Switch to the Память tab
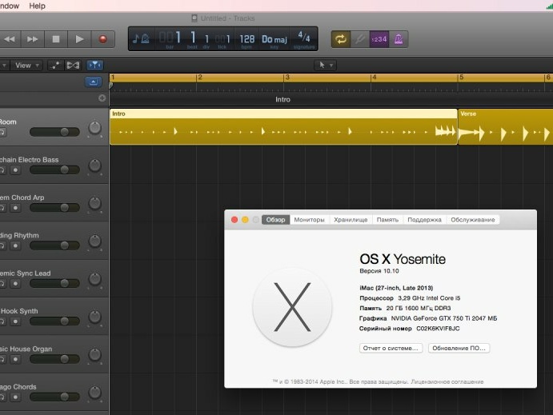This screenshot has height=415, width=553. coord(387,220)
